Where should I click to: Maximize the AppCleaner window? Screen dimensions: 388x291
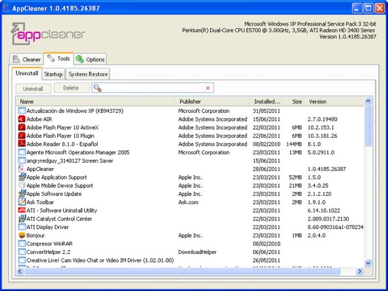click(x=368, y=8)
